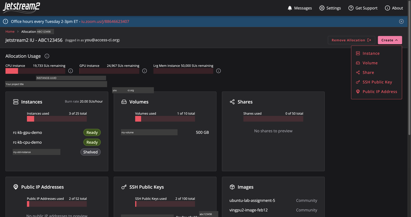Click the 500 GB volume size
411x217 pixels.
(x=202, y=132)
